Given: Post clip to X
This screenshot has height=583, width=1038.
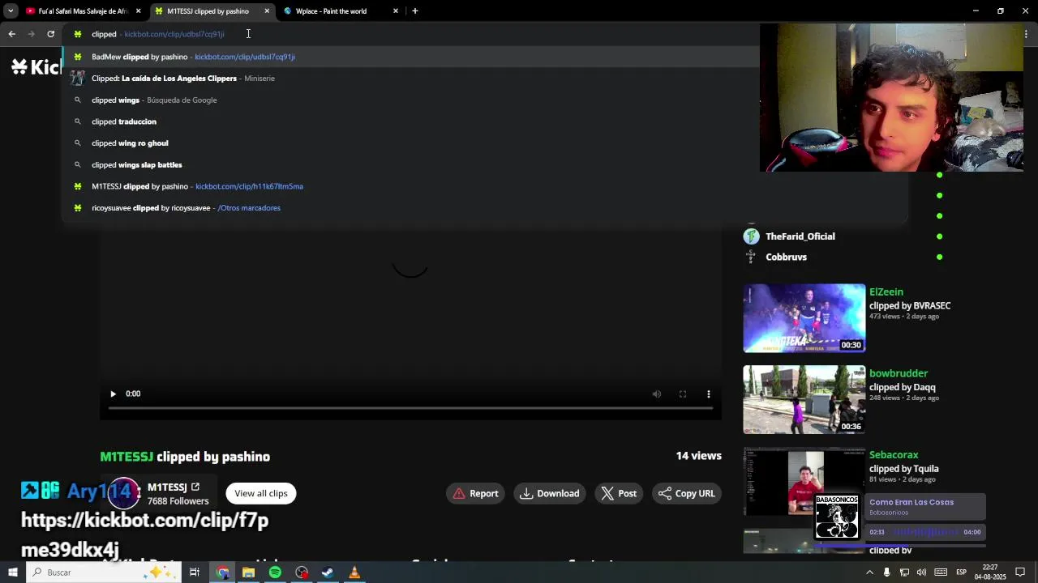Looking at the screenshot, I should pos(618,493).
